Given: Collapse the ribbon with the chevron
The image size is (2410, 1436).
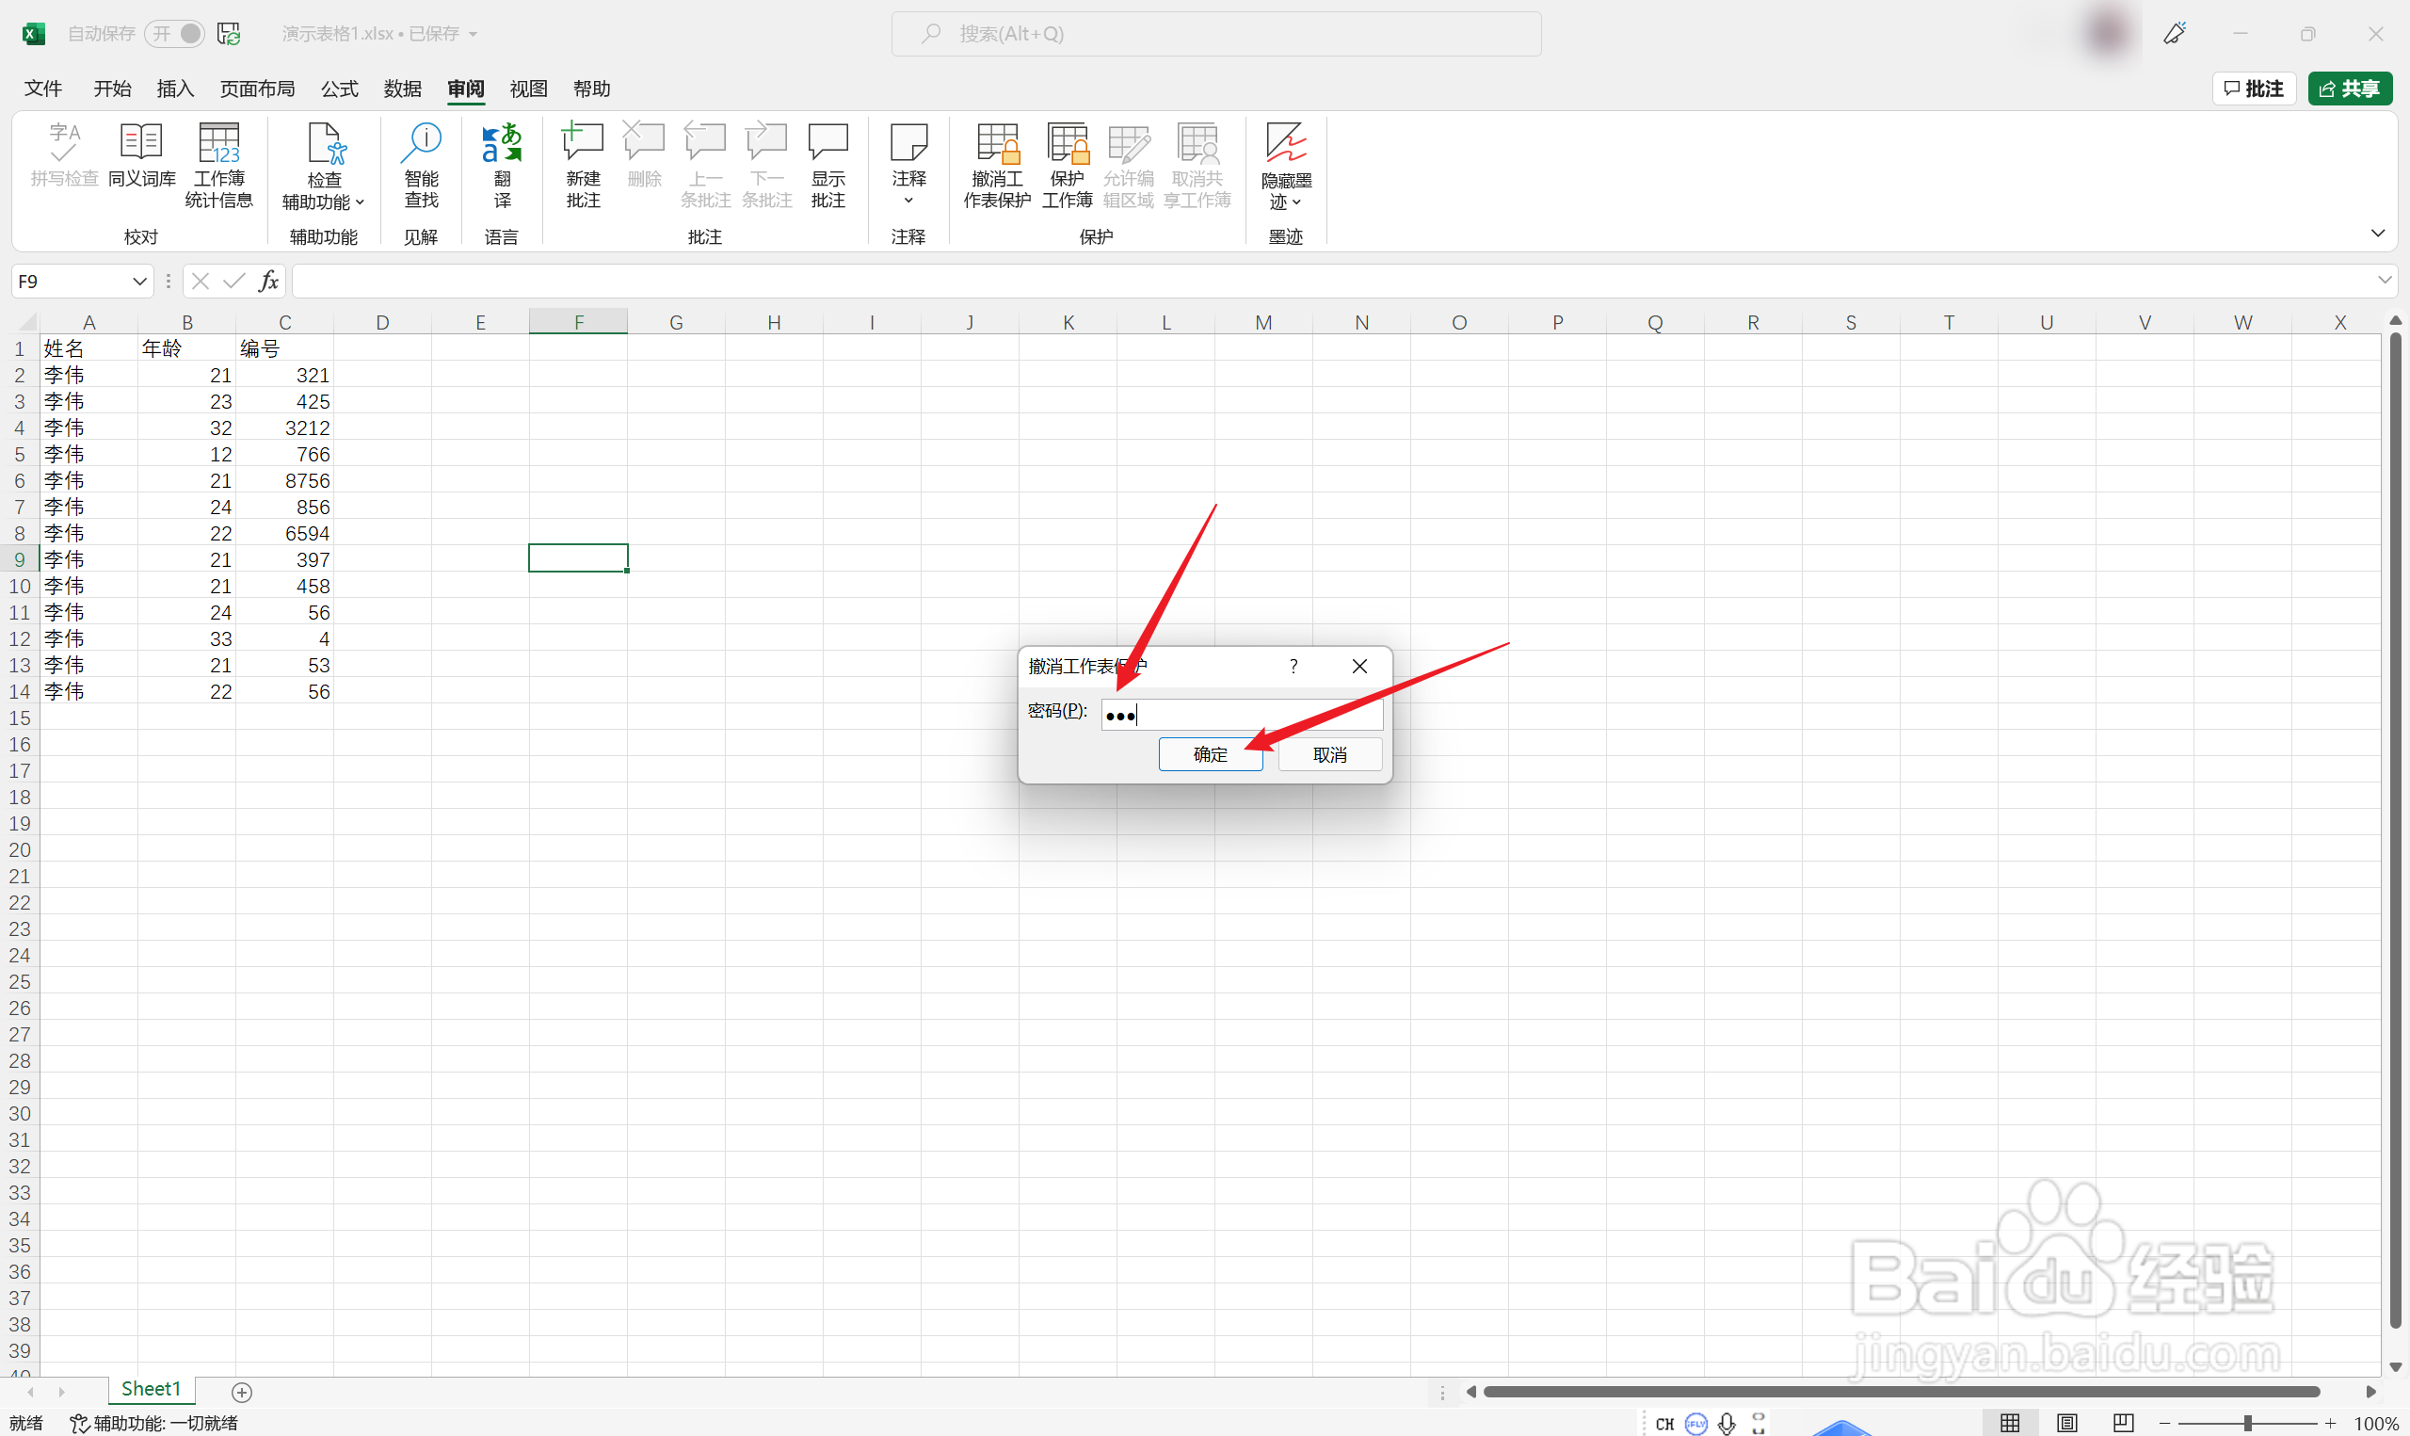Looking at the screenshot, I should point(2378,234).
